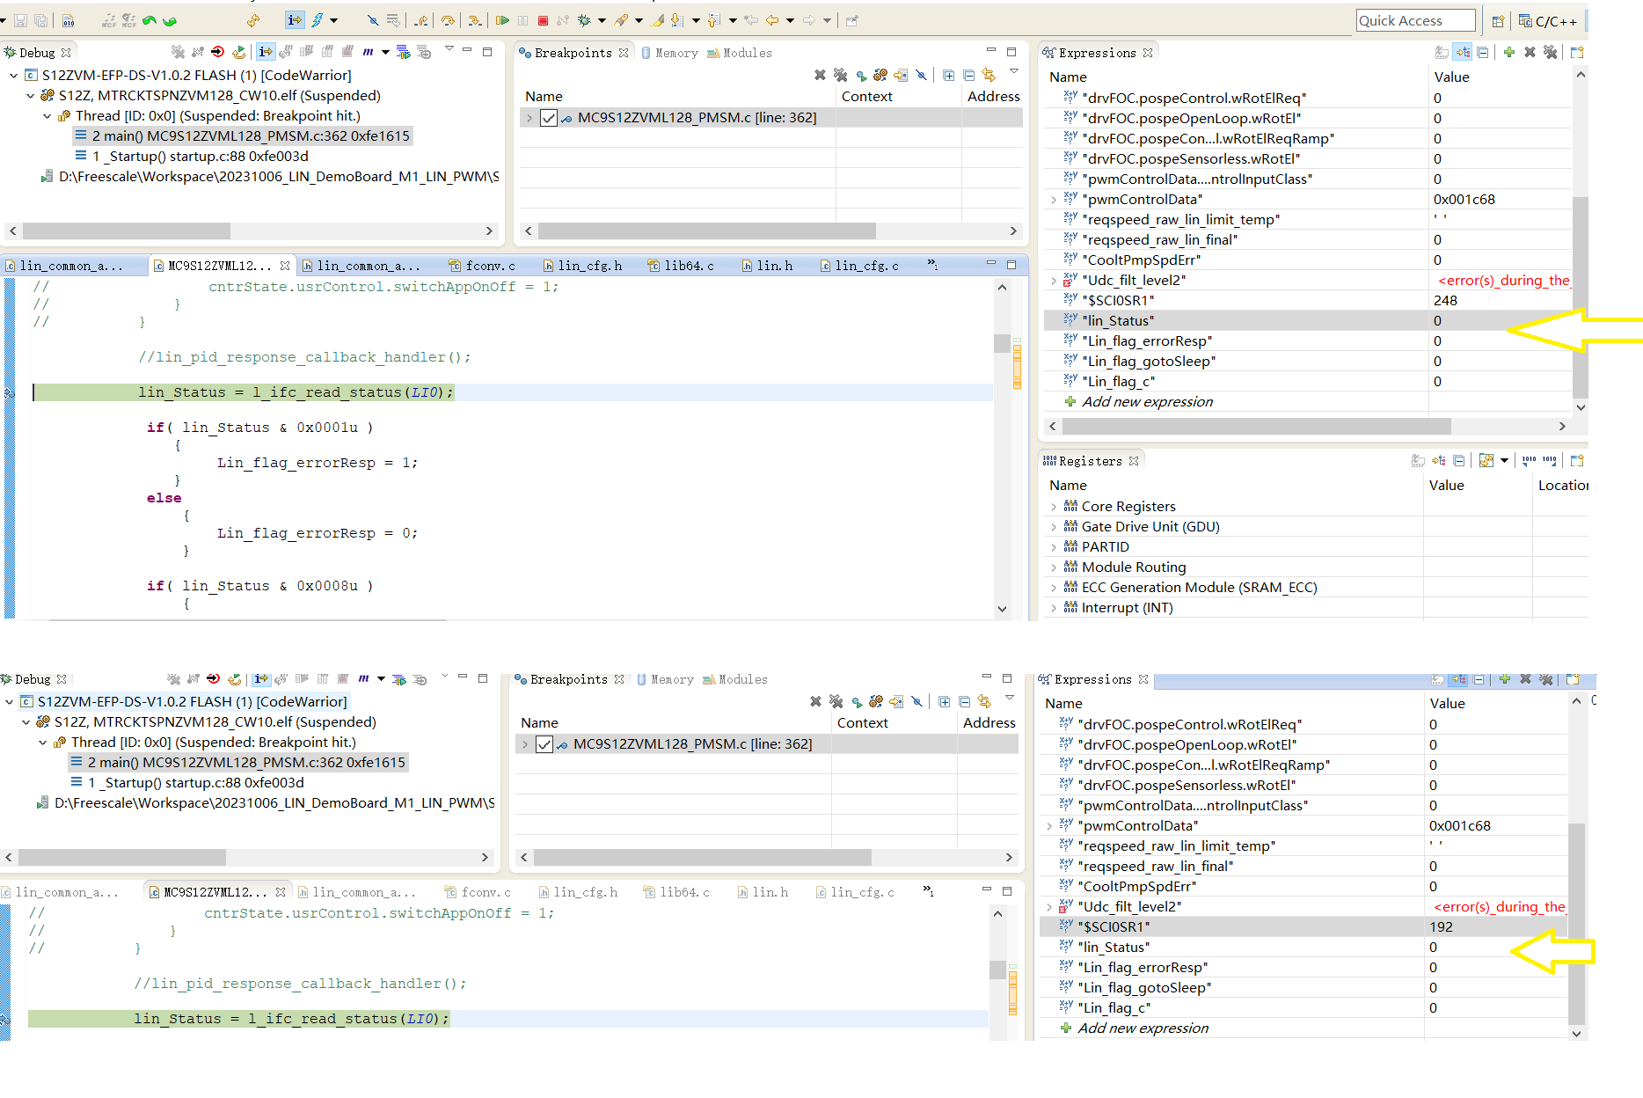
Task: Add a new watch expression with the plus icon
Action: point(1509,52)
